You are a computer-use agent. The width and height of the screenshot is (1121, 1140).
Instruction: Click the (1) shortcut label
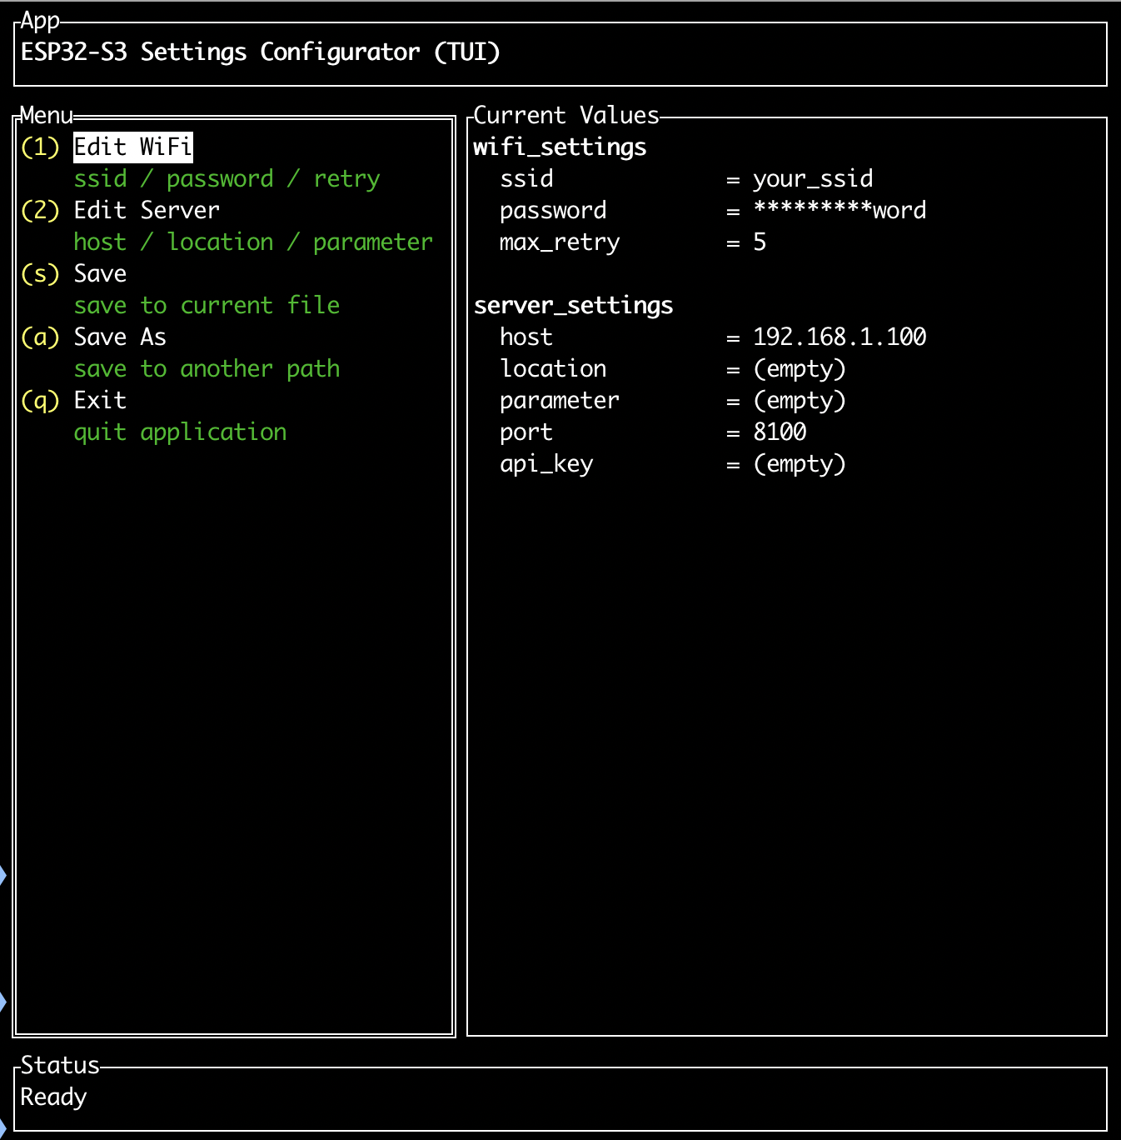[x=40, y=147]
